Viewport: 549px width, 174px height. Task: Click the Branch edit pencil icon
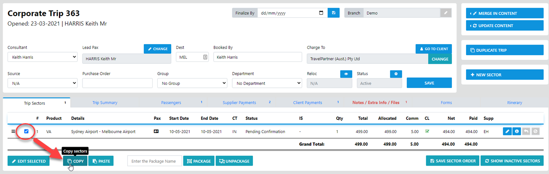coord(446,13)
